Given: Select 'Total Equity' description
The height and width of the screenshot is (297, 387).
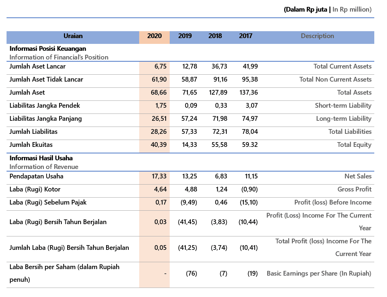Looking at the screenshot, I should [354, 145].
